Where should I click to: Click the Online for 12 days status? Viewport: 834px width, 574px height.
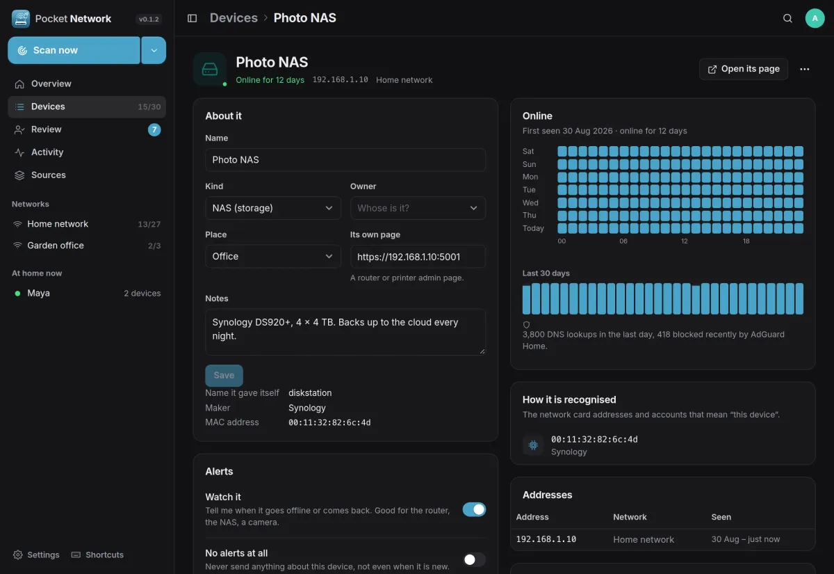pyautogui.click(x=270, y=80)
